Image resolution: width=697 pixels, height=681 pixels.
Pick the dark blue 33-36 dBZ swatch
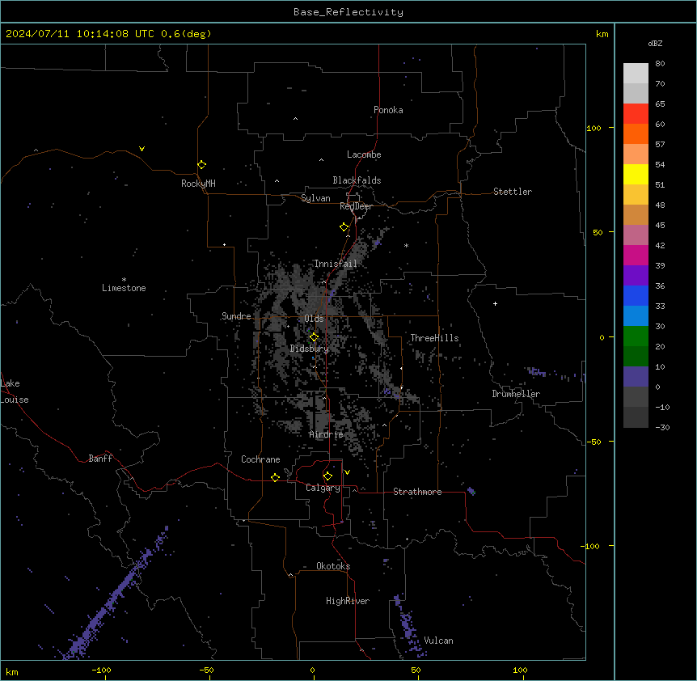636,295
